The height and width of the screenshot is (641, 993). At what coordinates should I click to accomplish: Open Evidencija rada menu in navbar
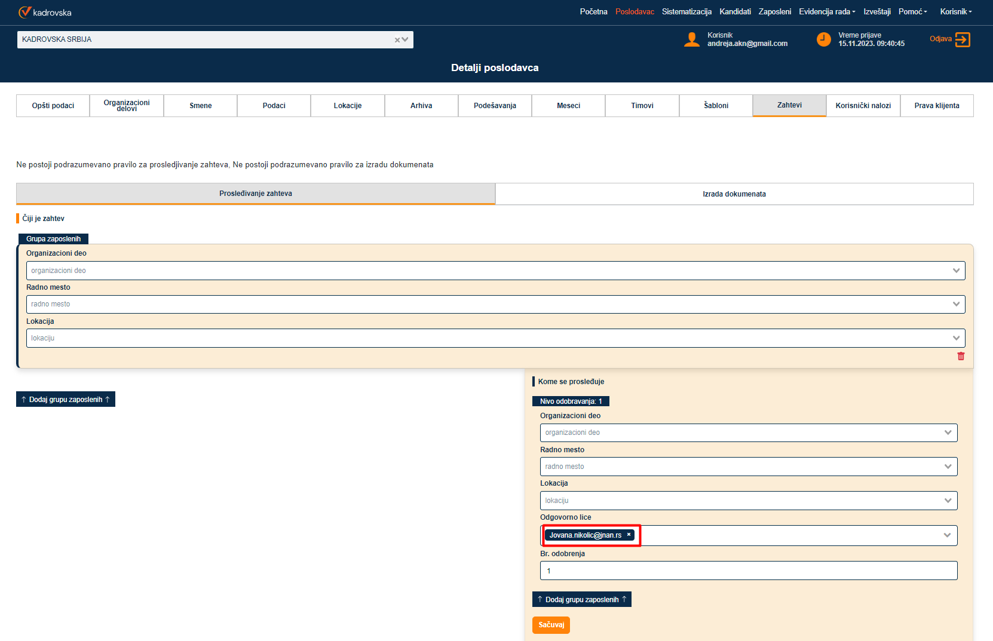[826, 12]
